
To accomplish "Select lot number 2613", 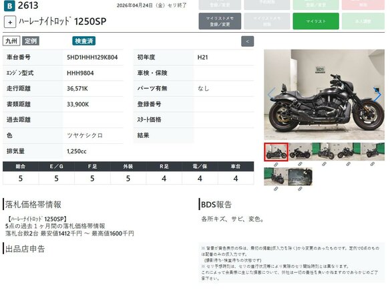I will coord(28,5).
